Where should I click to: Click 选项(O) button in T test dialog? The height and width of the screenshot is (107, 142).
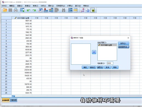[x=123, y=43]
